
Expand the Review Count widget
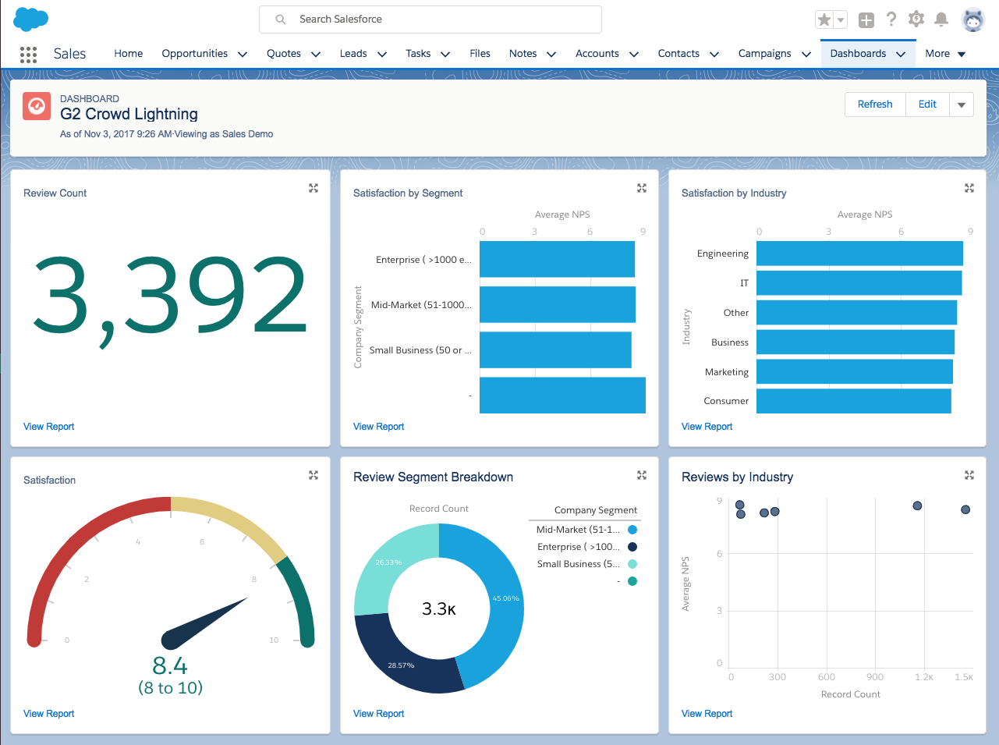pos(314,188)
